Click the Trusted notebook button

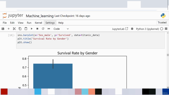162,22
